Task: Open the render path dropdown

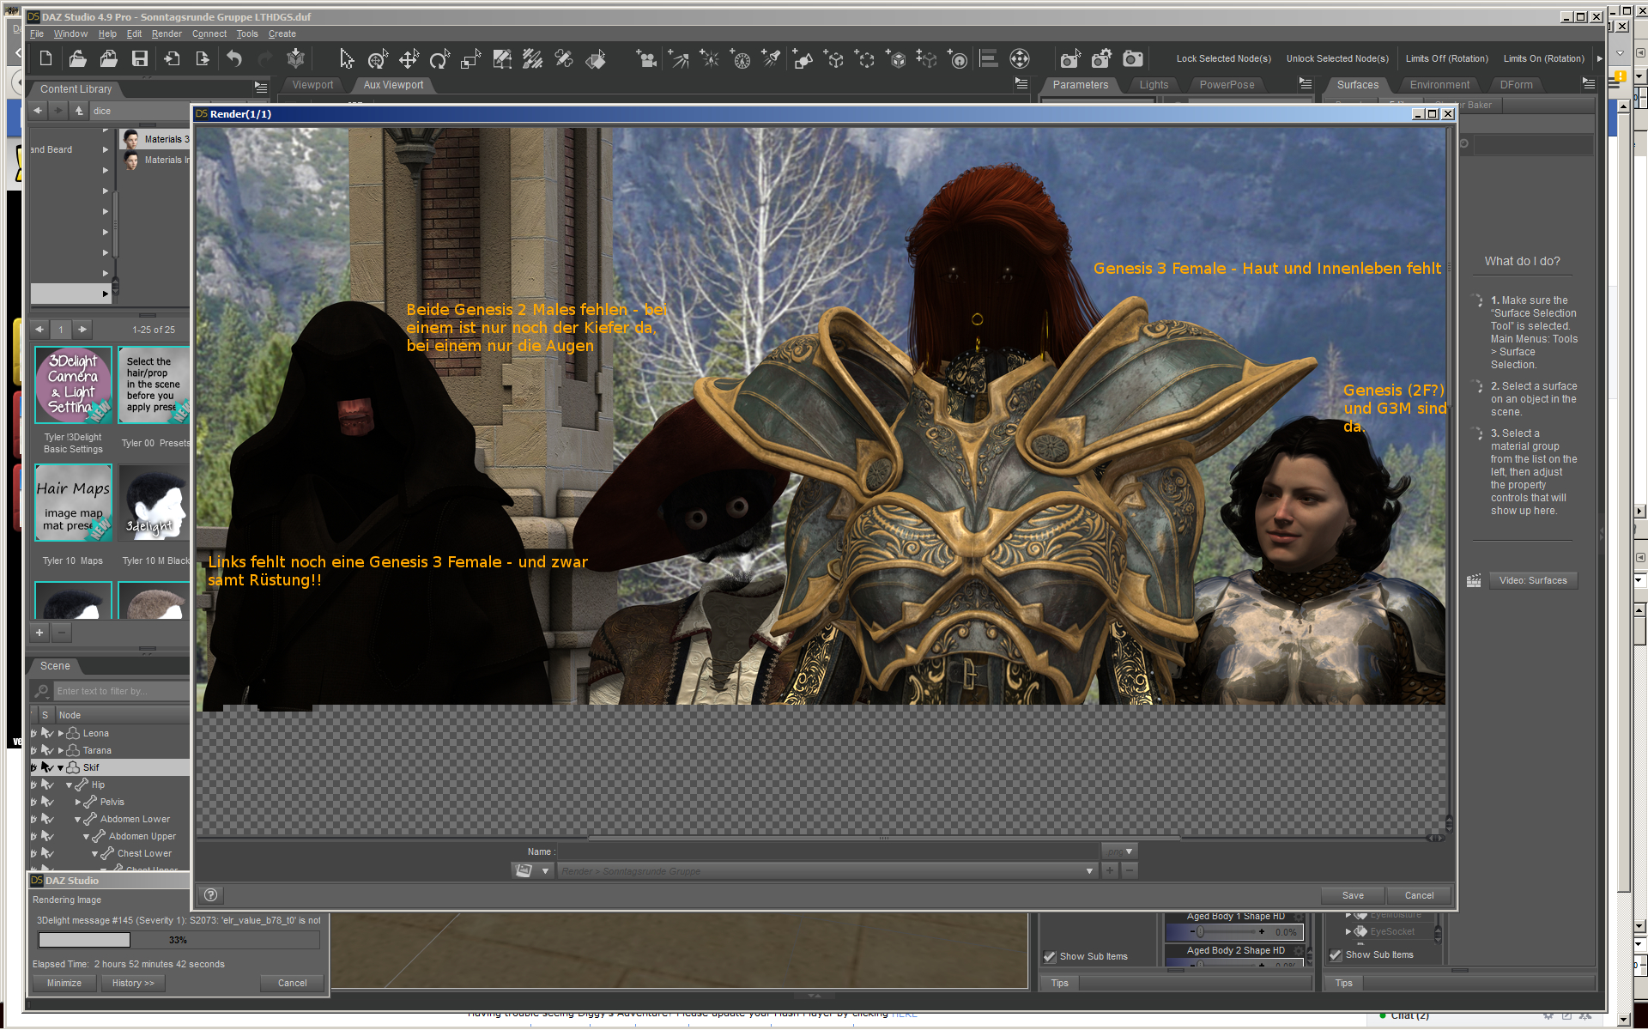Action: click(x=1089, y=871)
